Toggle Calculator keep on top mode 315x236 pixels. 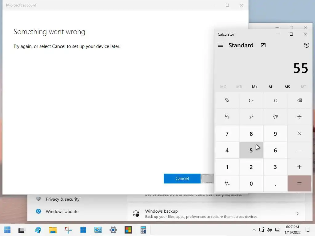tap(263, 45)
